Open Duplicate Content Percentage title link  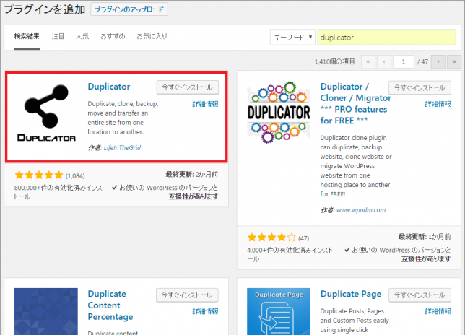(x=110, y=305)
